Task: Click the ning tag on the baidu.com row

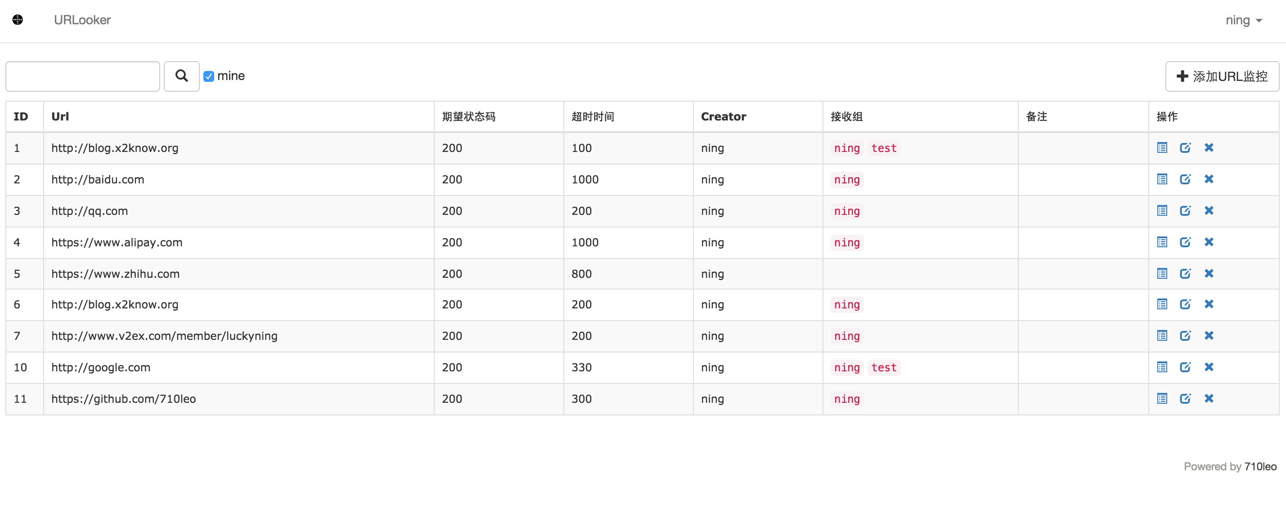Action: pyautogui.click(x=846, y=179)
